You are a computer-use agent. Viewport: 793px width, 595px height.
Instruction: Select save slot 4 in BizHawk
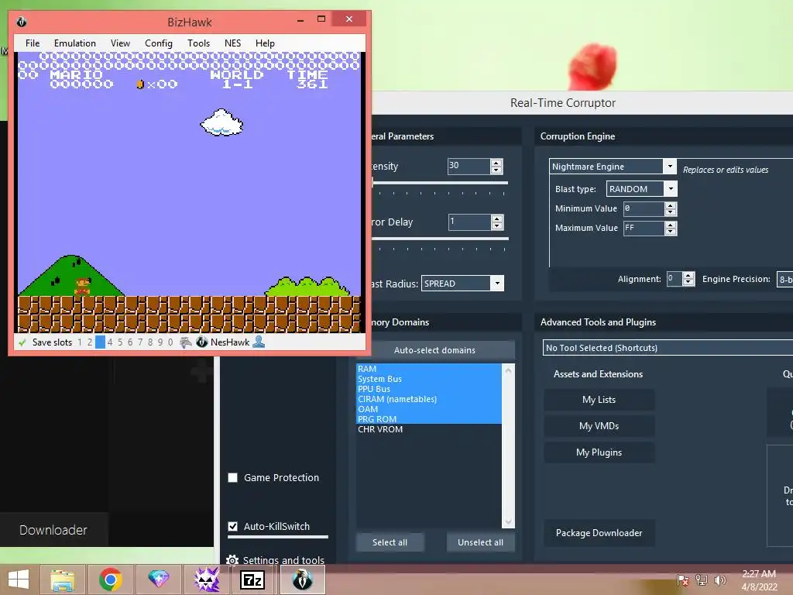[x=110, y=342]
